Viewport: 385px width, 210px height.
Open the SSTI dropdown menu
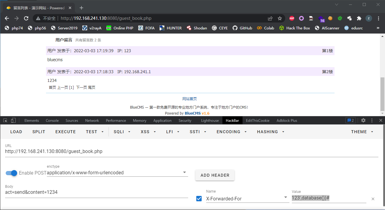pyautogui.click(x=198, y=132)
